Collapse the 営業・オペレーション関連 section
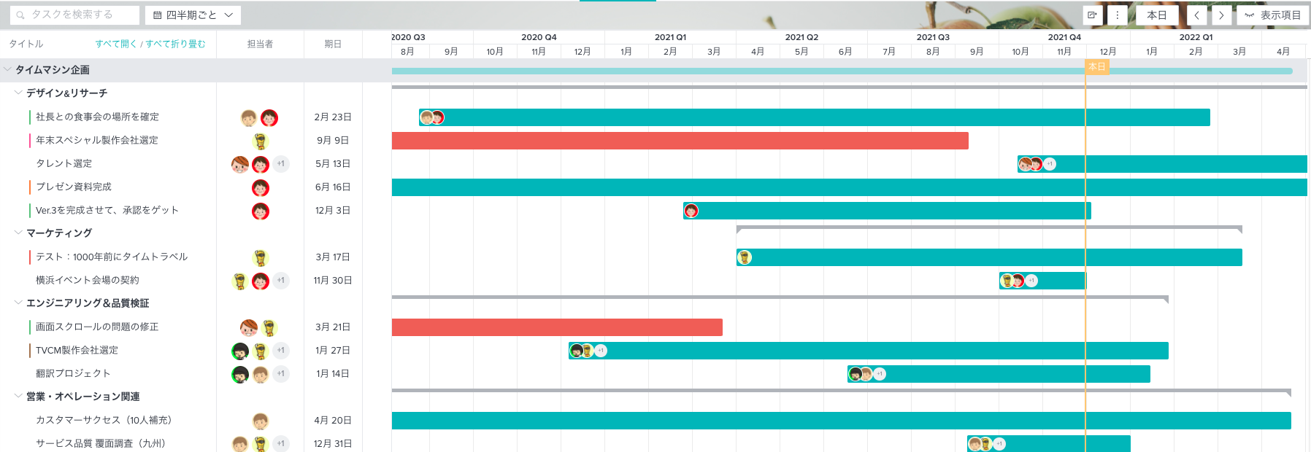1311x452 pixels. click(x=18, y=396)
